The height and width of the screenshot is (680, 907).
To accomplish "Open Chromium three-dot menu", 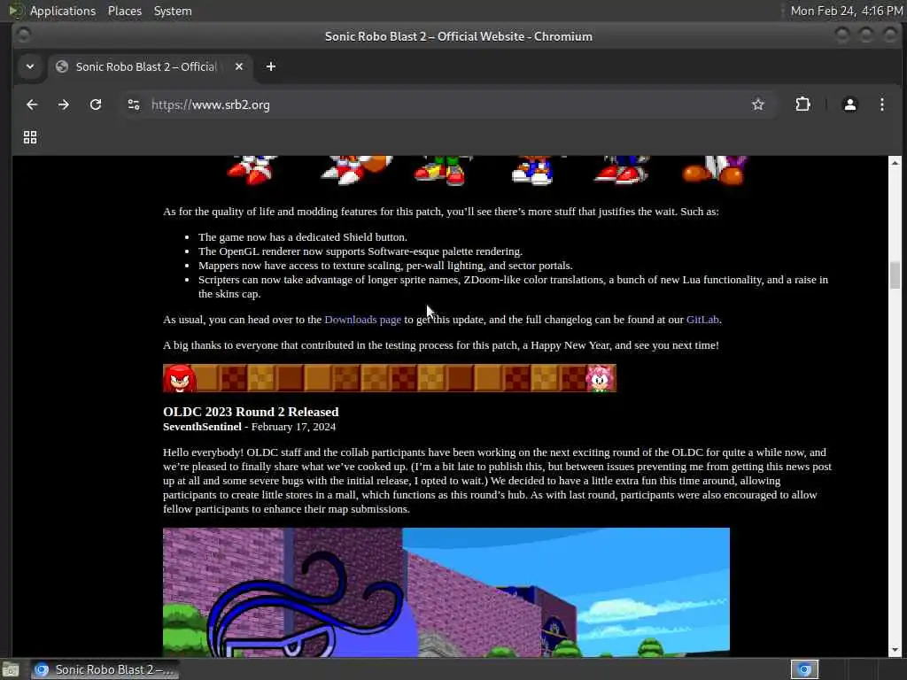I will click(x=881, y=104).
